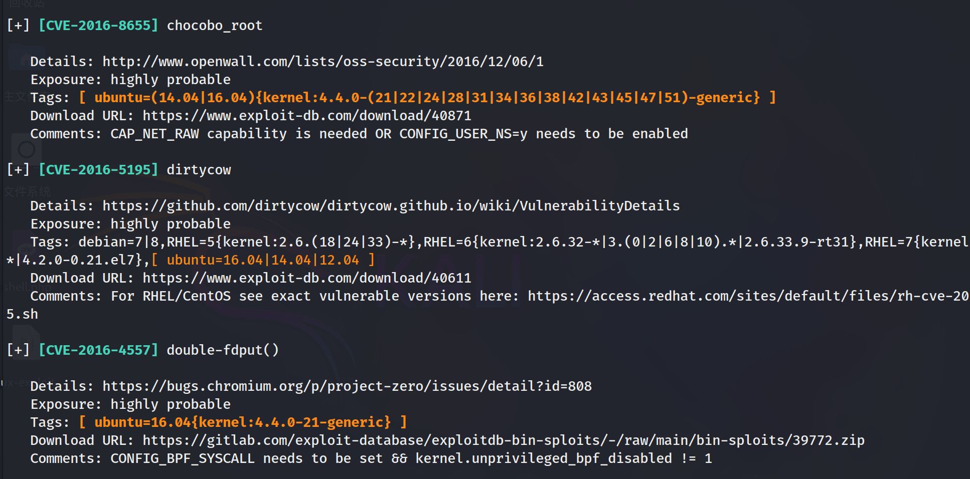
Task: Open the openwall.com oss-security details link
Action: (x=323, y=62)
